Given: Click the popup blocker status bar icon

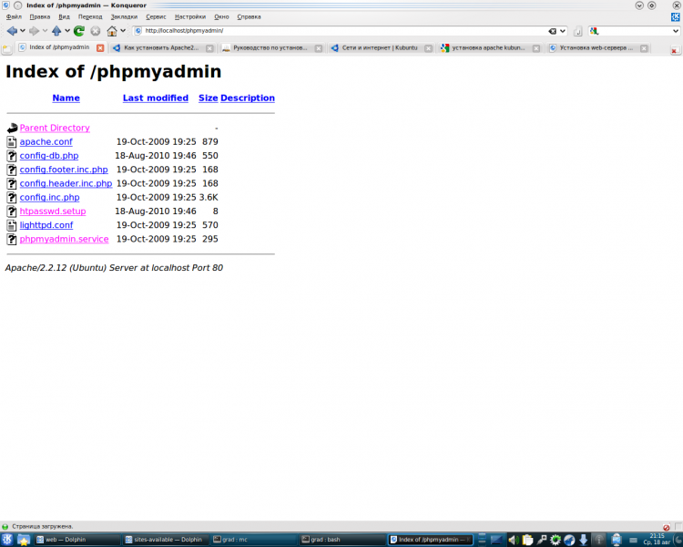Looking at the screenshot, I should click(x=667, y=527).
